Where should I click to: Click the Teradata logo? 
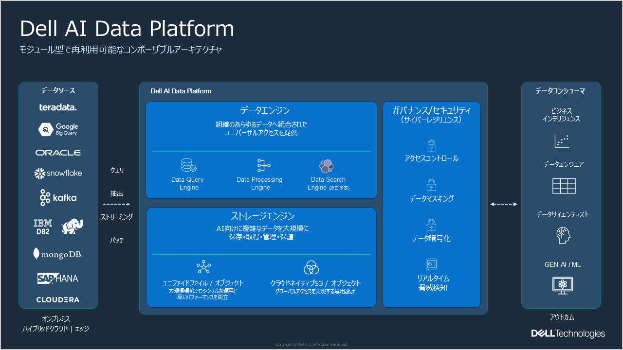(x=58, y=107)
